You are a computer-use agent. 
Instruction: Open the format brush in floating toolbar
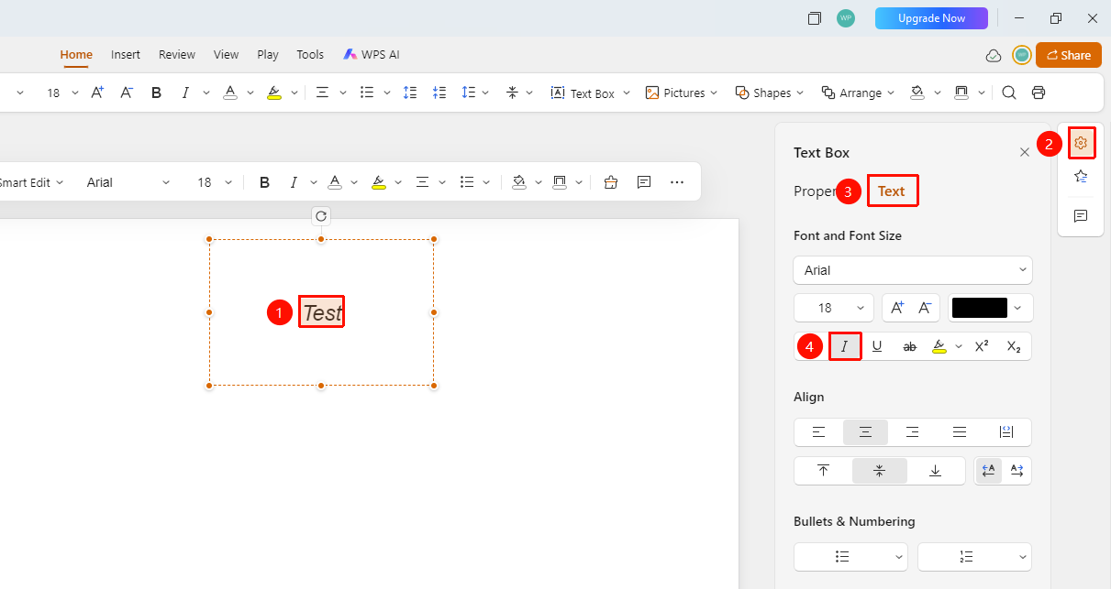[x=611, y=182]
